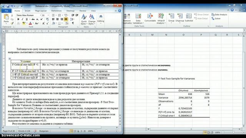The height and width of the screenshot is (138, 246).
Task: Click the File tab in Word
Action: 7,11
